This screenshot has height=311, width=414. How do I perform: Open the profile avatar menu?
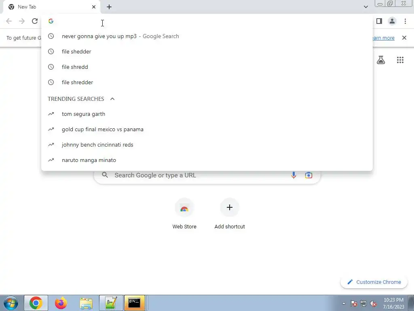392,21
